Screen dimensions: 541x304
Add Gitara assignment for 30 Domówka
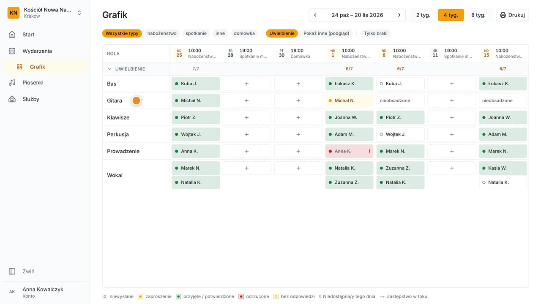(x=298, y=100)
